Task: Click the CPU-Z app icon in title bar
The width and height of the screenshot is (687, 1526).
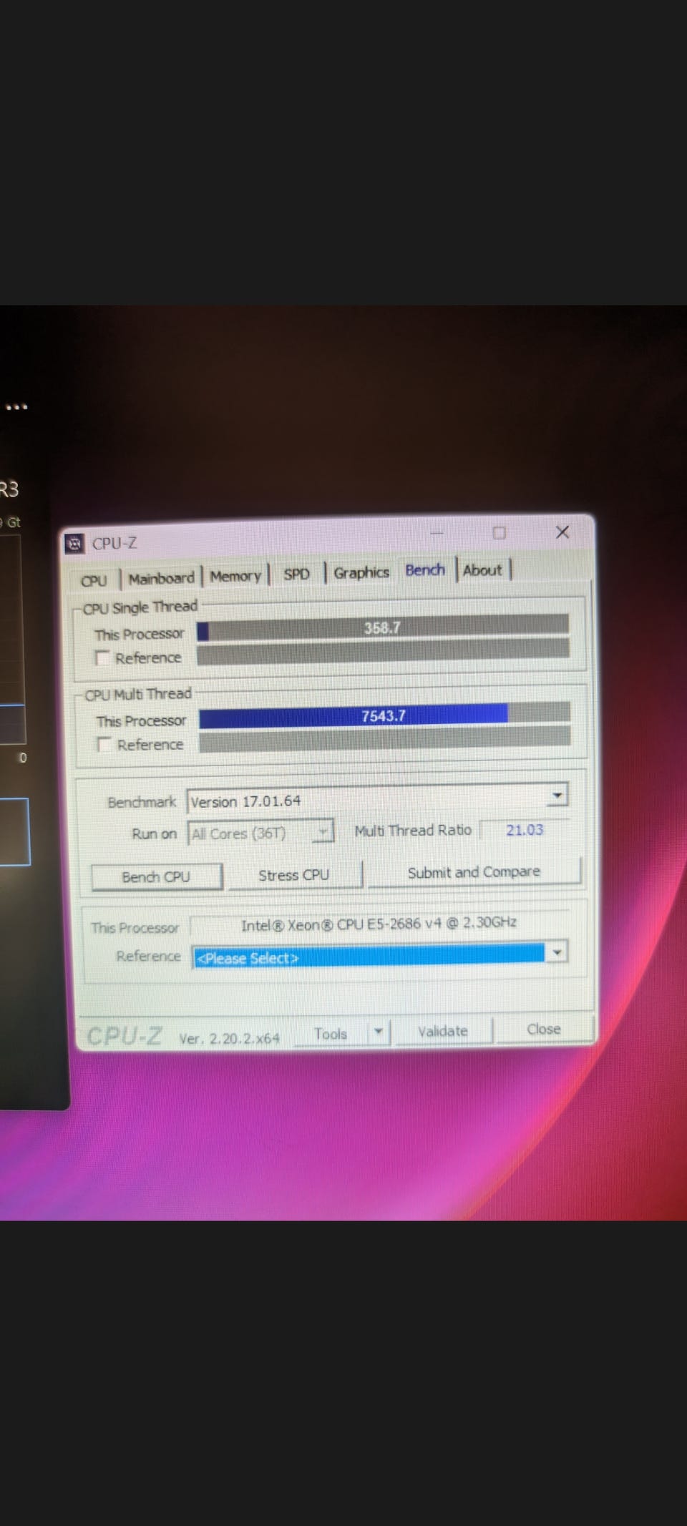Action: click(74, 544)
